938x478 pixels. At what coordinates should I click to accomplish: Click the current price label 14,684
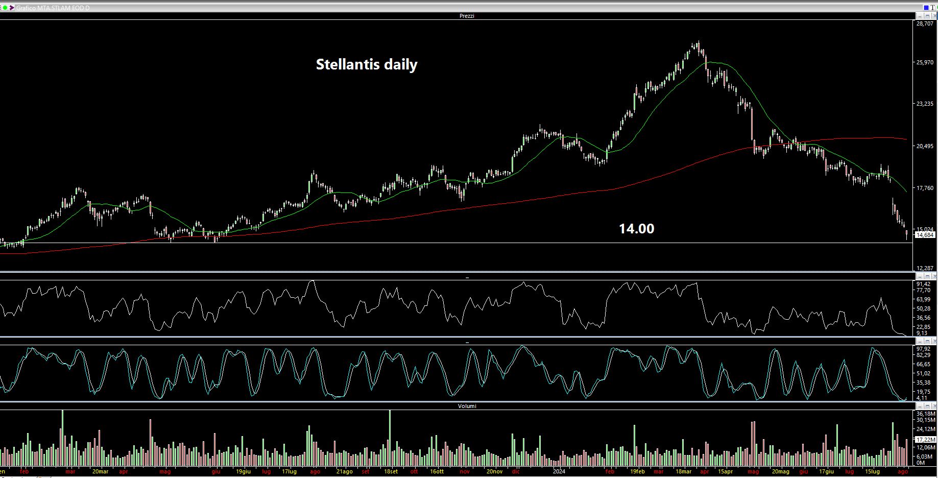pos(925,235)
